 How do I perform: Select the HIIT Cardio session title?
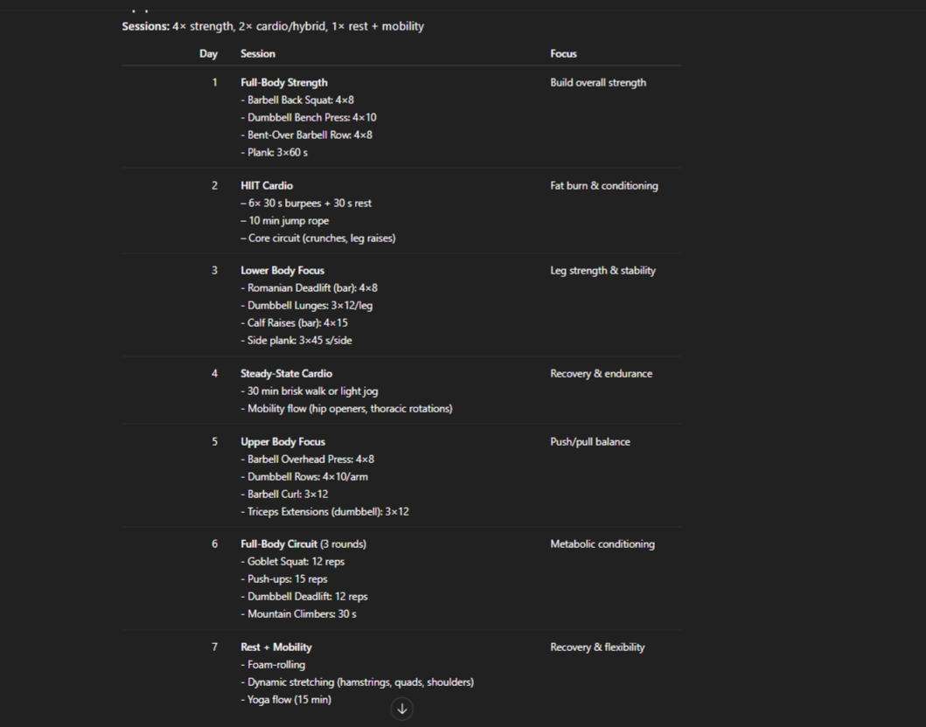point(267,185)
